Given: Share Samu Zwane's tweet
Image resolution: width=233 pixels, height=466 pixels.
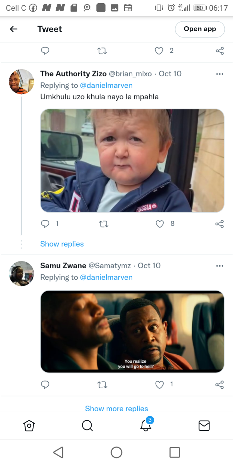Looking at the screenshot, I should tap(220, 384).
